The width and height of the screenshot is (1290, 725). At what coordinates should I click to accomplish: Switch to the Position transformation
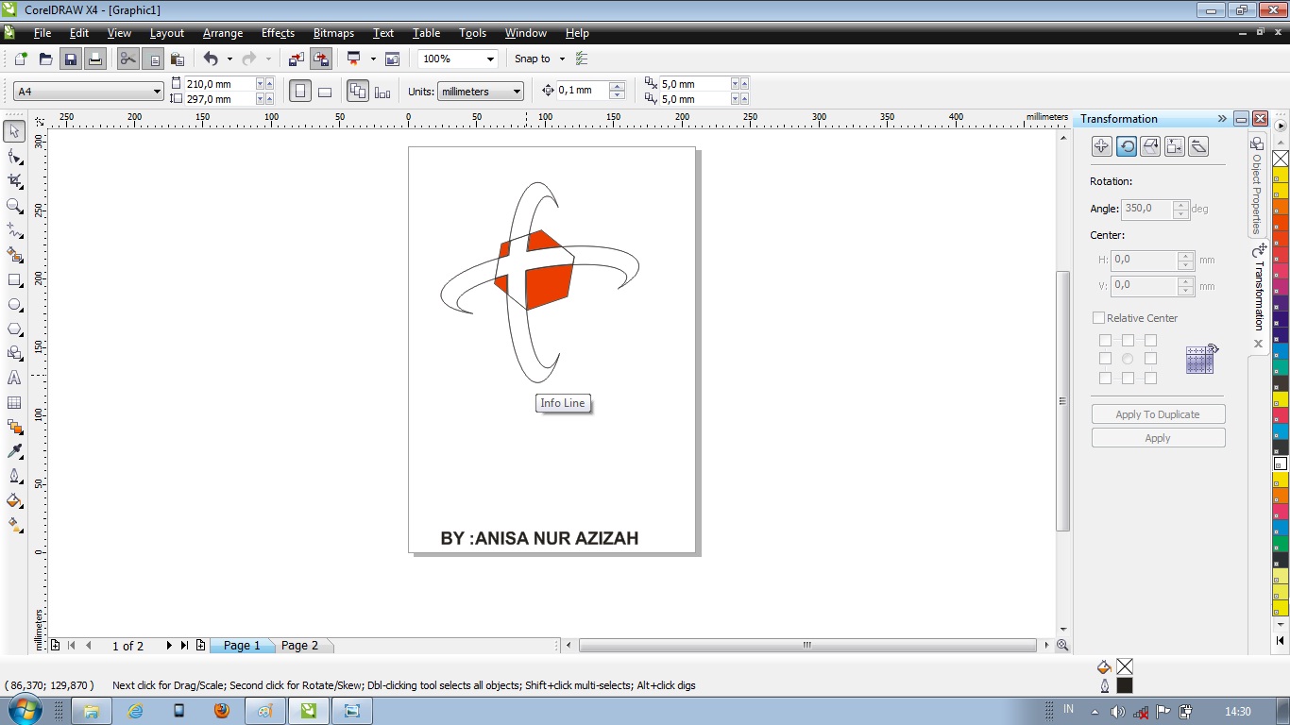point(1101,146)
